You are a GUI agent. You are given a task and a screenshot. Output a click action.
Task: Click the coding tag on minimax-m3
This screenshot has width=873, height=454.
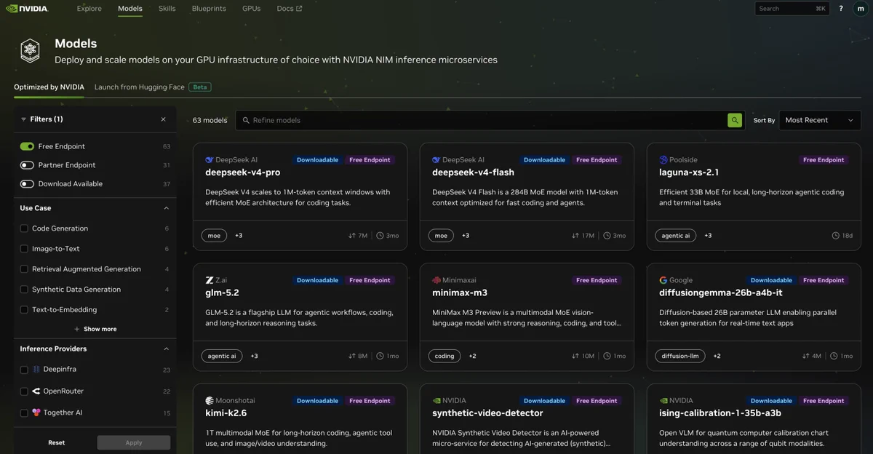pyautogui.click(x=445, y=357)
